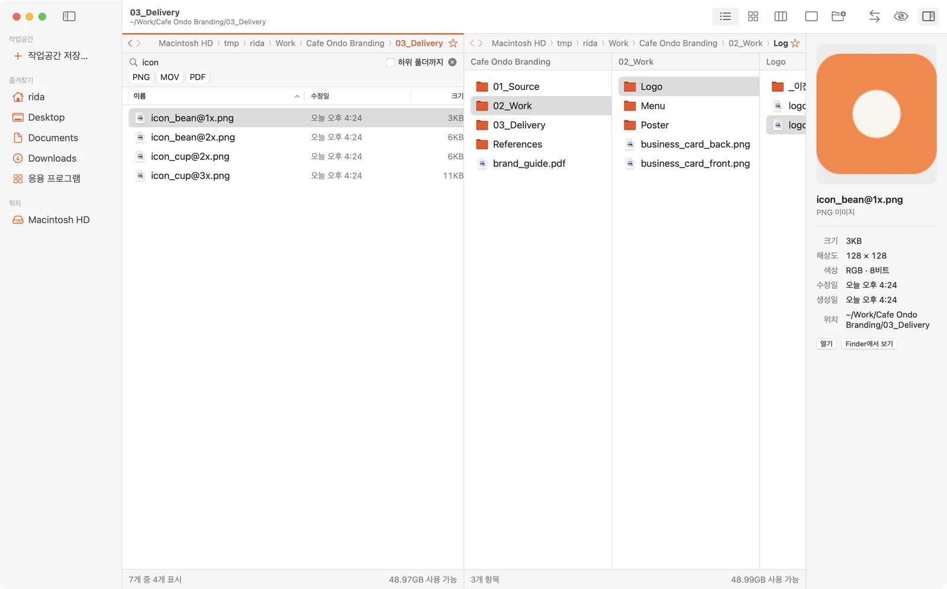This screenshot has height=589, width=947.
Task: Switch to column view layout
Action: pos(781,17)
